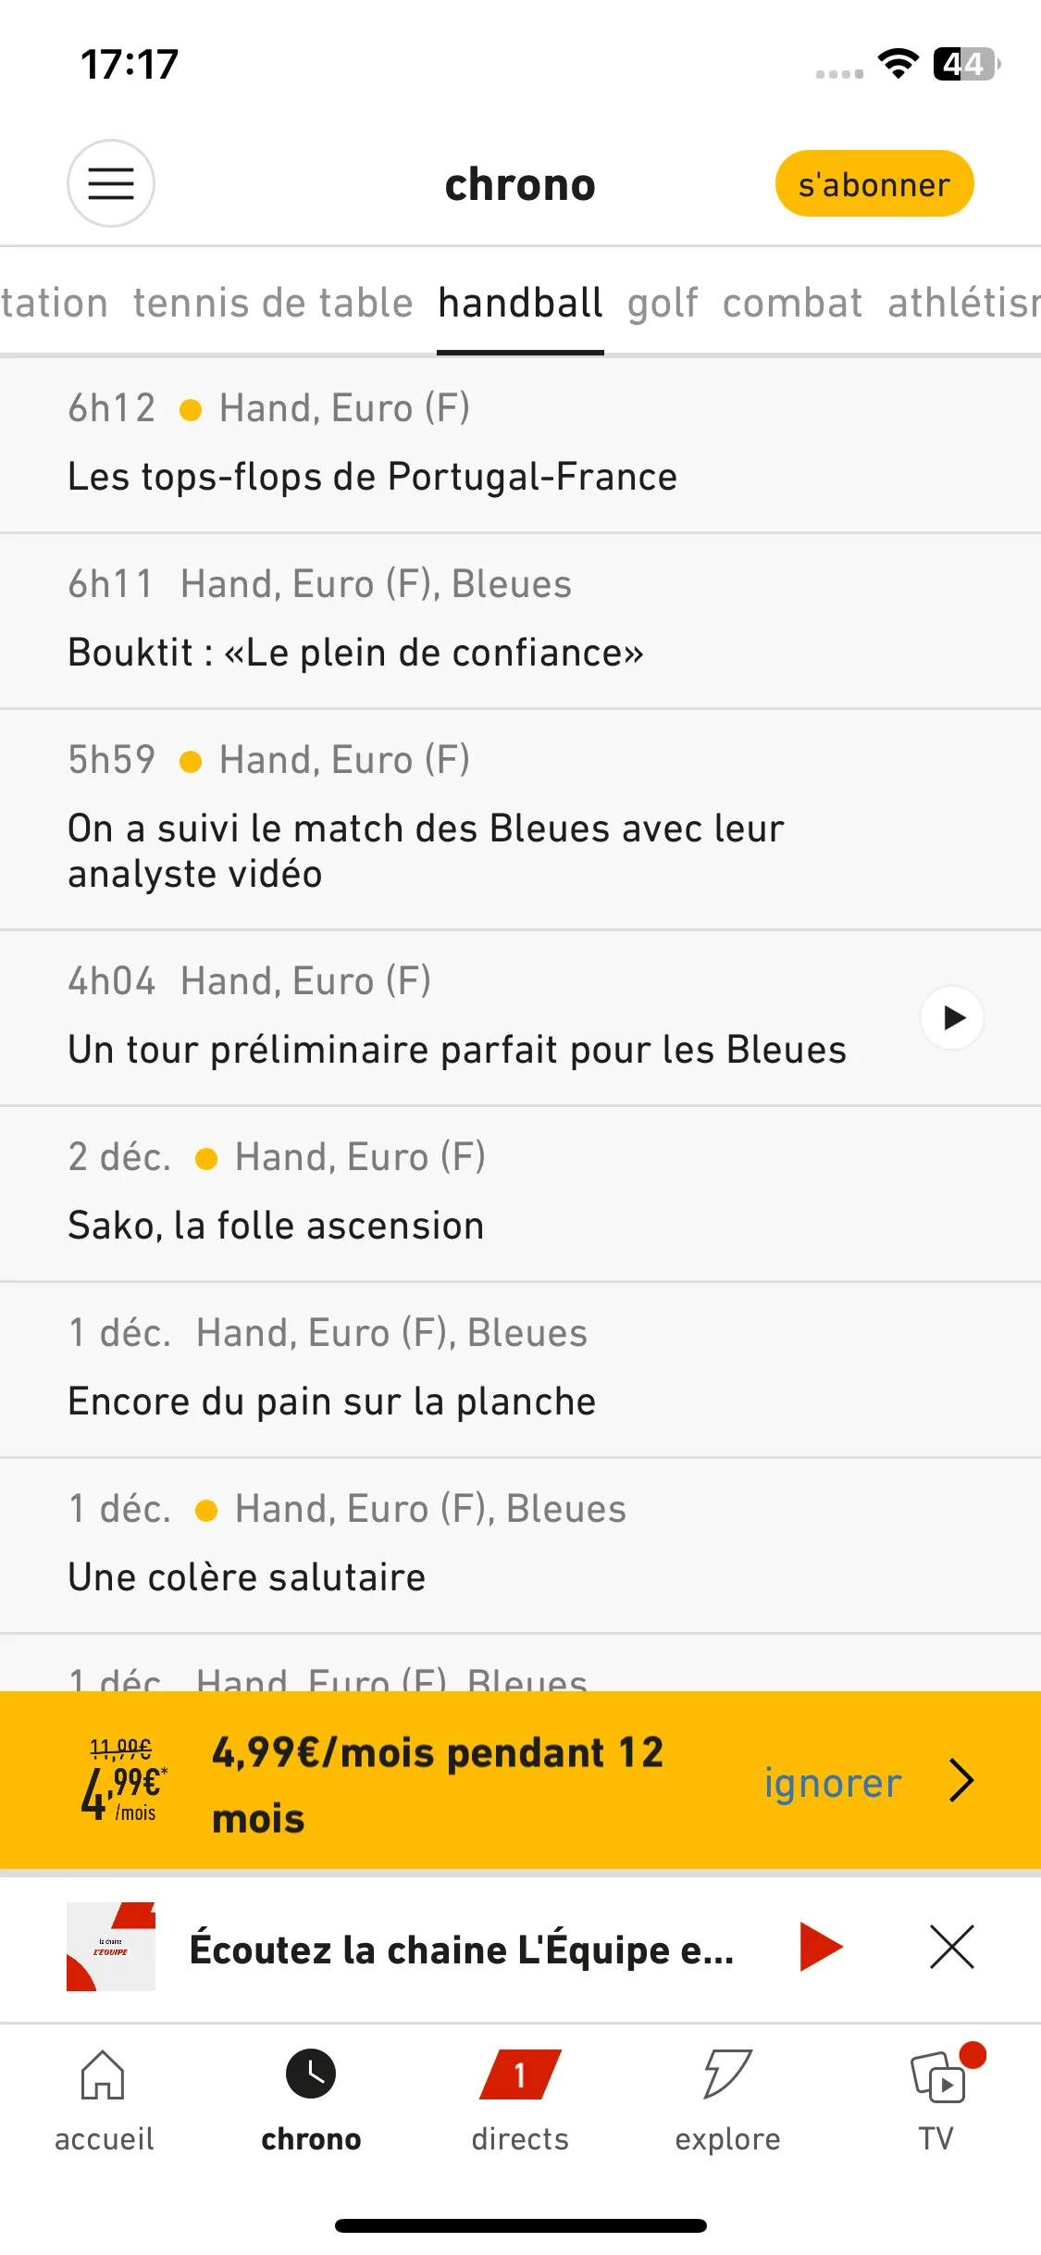1041x2255 pixels.
Task: Open Les tops-flops de Portugal-France article
Action: pyautogui.click(x=520, y=445)
